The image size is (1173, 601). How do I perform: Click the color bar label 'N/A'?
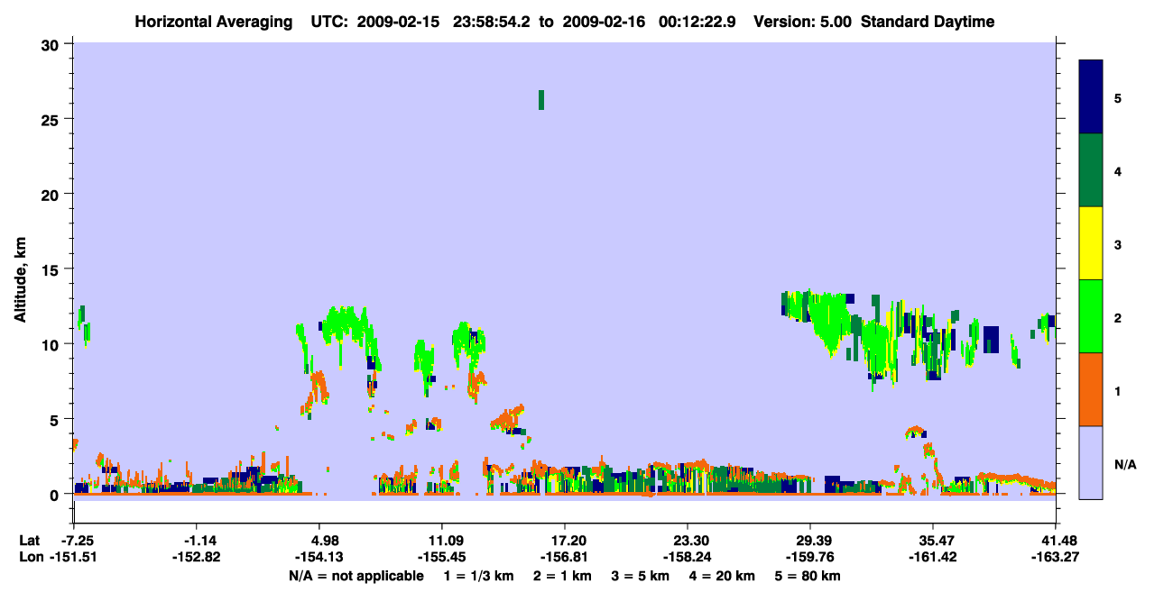1124,464
